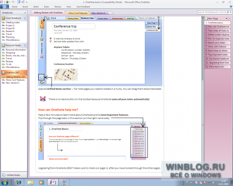This screenshot has height=186, width=233.
Task: Open the Review ribbon tab
Action: (58, 7)
